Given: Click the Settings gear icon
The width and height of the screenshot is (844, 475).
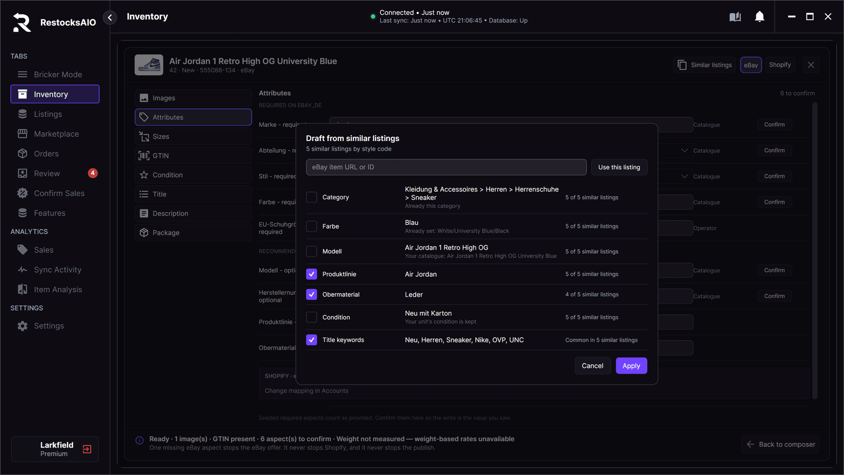Looking at the screenshot, I should click(x=22, y=326).
